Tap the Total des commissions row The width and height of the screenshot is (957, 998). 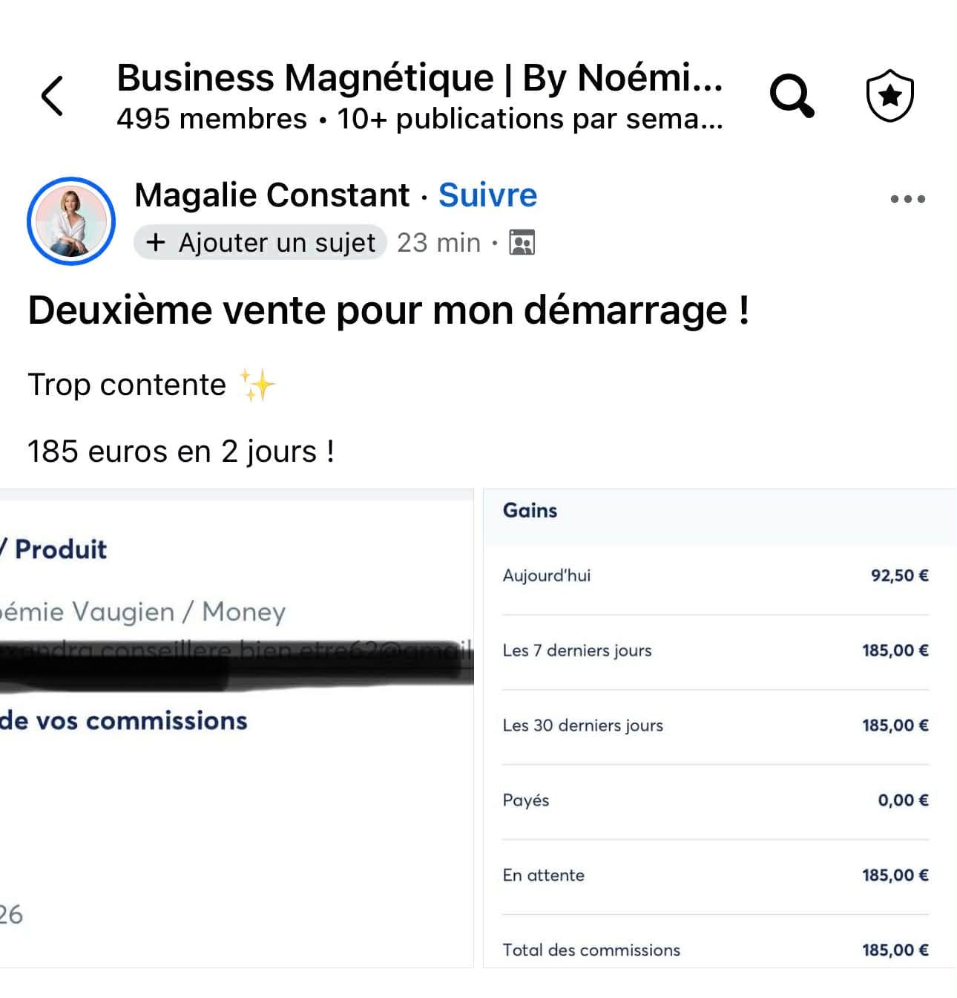pyautogui.click(x=715, y=950)
